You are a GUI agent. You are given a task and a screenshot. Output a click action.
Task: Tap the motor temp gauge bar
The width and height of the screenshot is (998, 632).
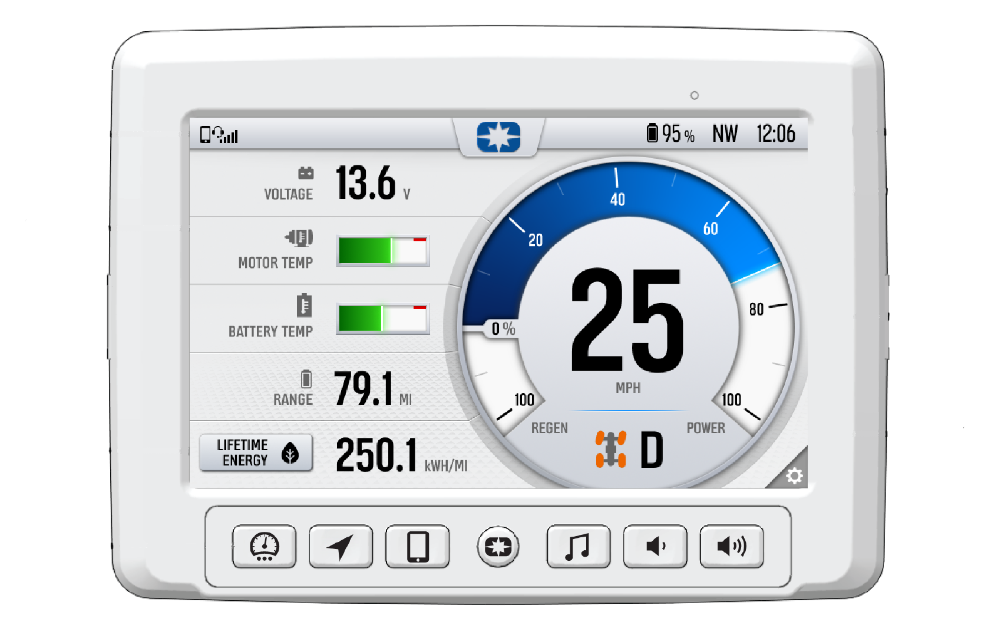coord(382,251)
